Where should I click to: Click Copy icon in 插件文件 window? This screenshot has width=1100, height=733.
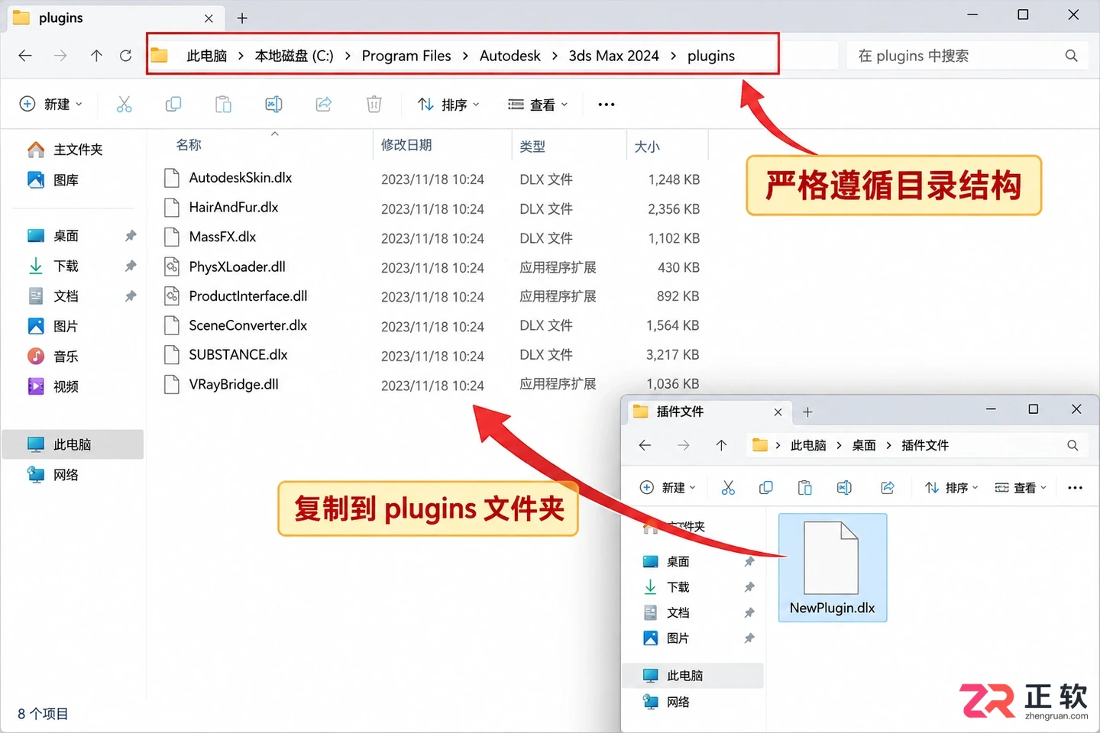point(765,488)
